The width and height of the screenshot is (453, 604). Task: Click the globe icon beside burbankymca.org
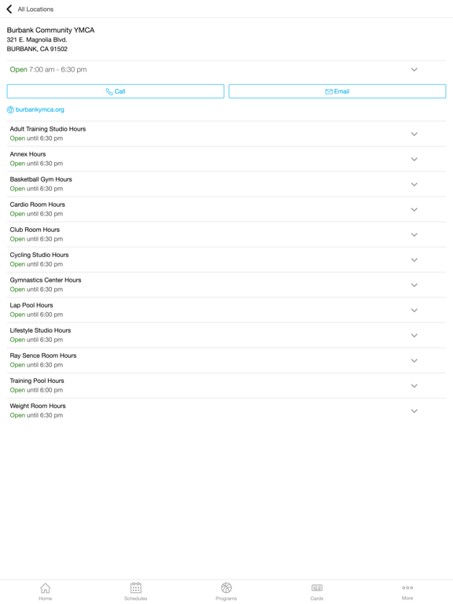click(10, 110)
